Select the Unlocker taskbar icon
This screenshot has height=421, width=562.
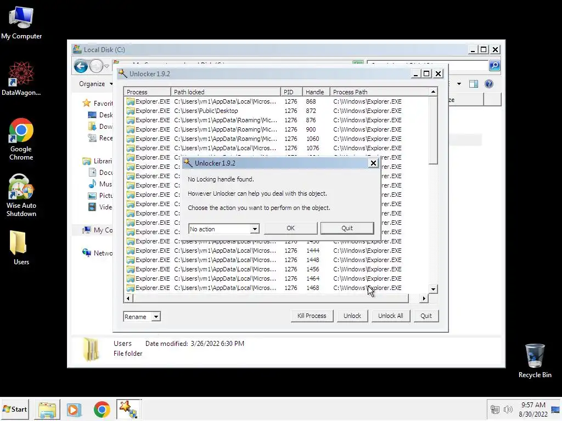128,409
